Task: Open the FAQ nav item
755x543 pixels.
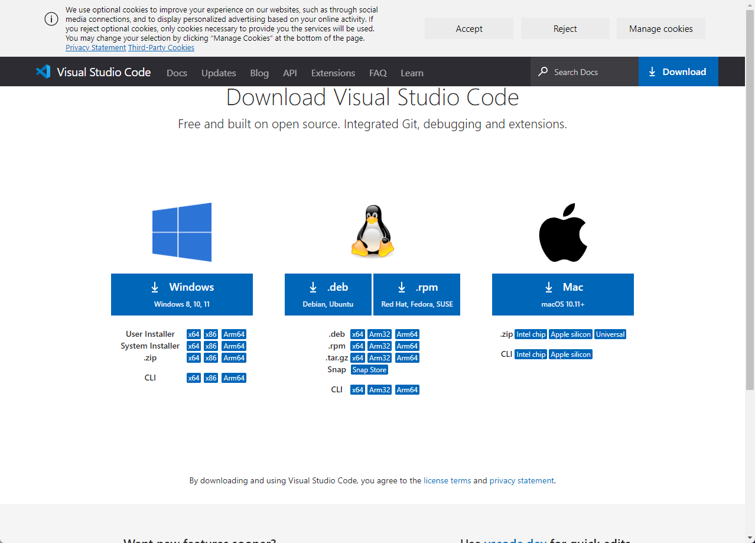Action: click(378, 73)
